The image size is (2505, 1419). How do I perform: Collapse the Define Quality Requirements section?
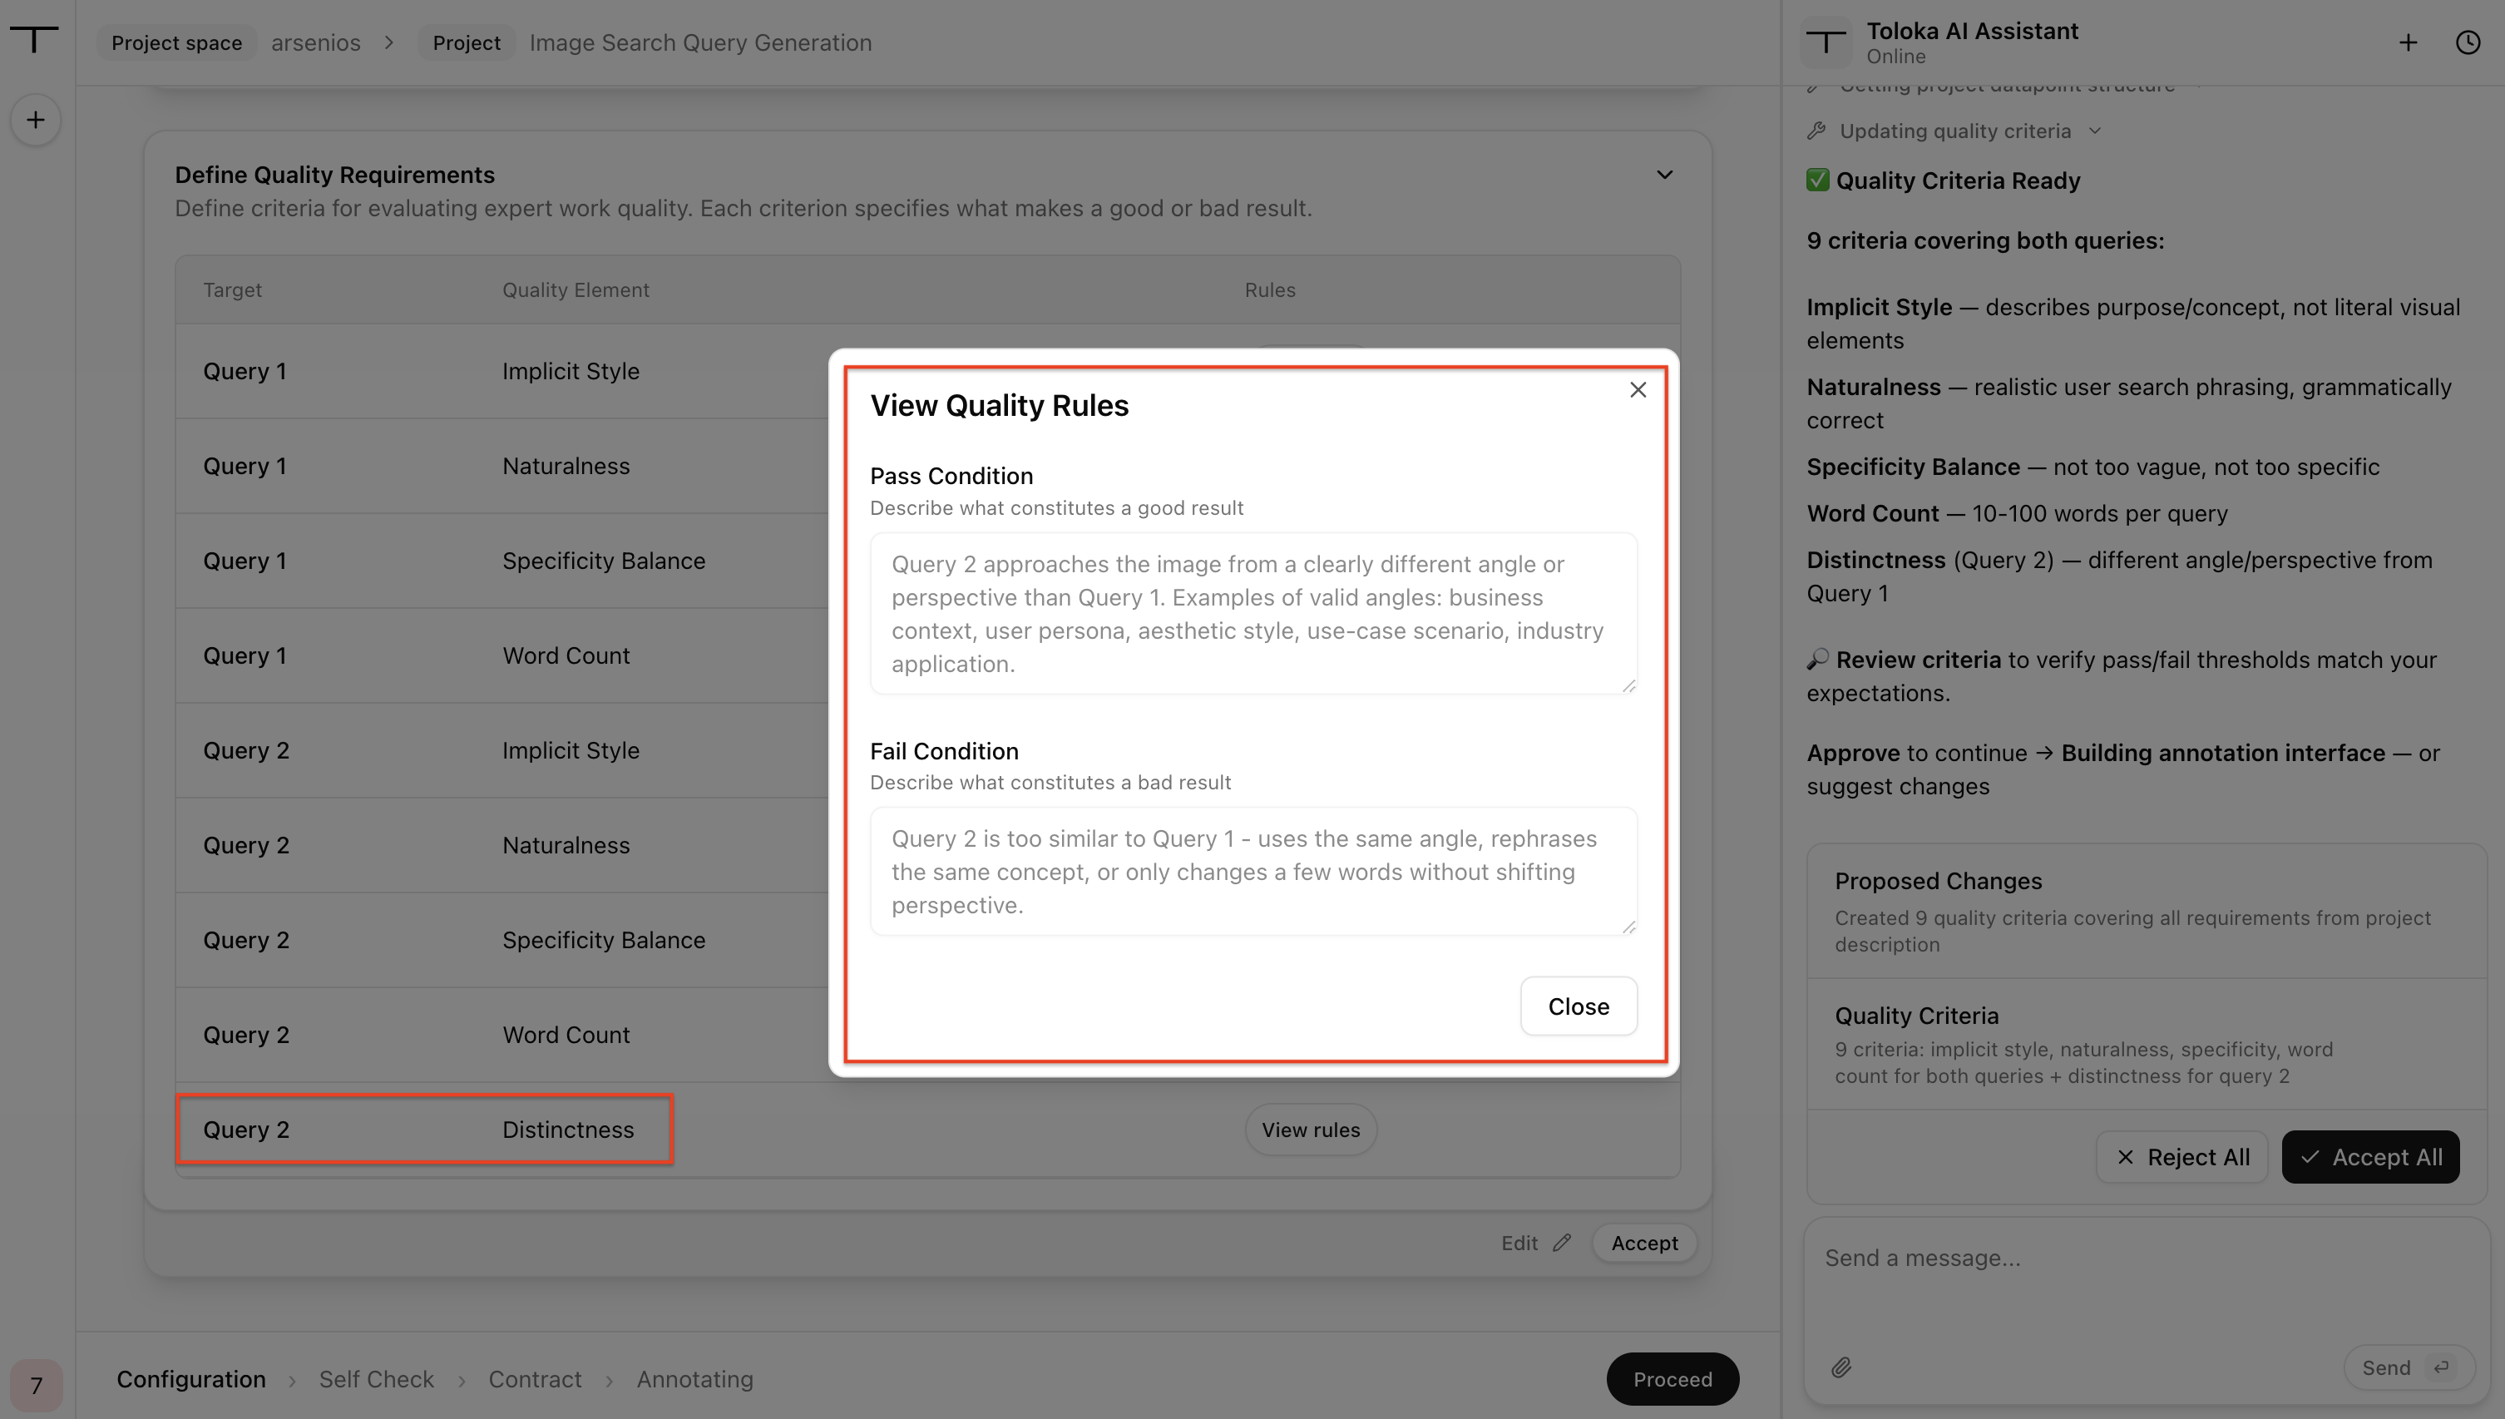[1664, 175]
